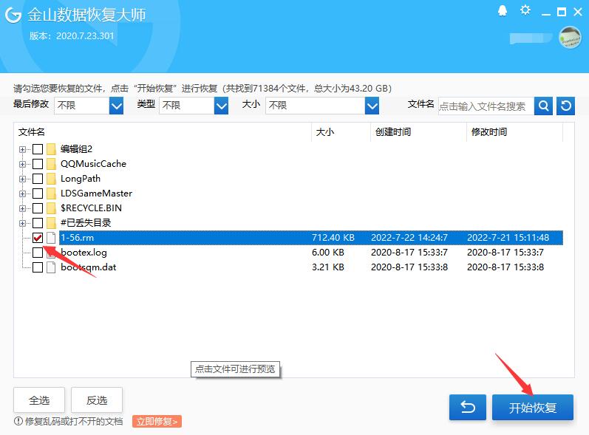Click folder icon of LDSGameMaster
Screen dimensions: 589x435
pos(52,193)
